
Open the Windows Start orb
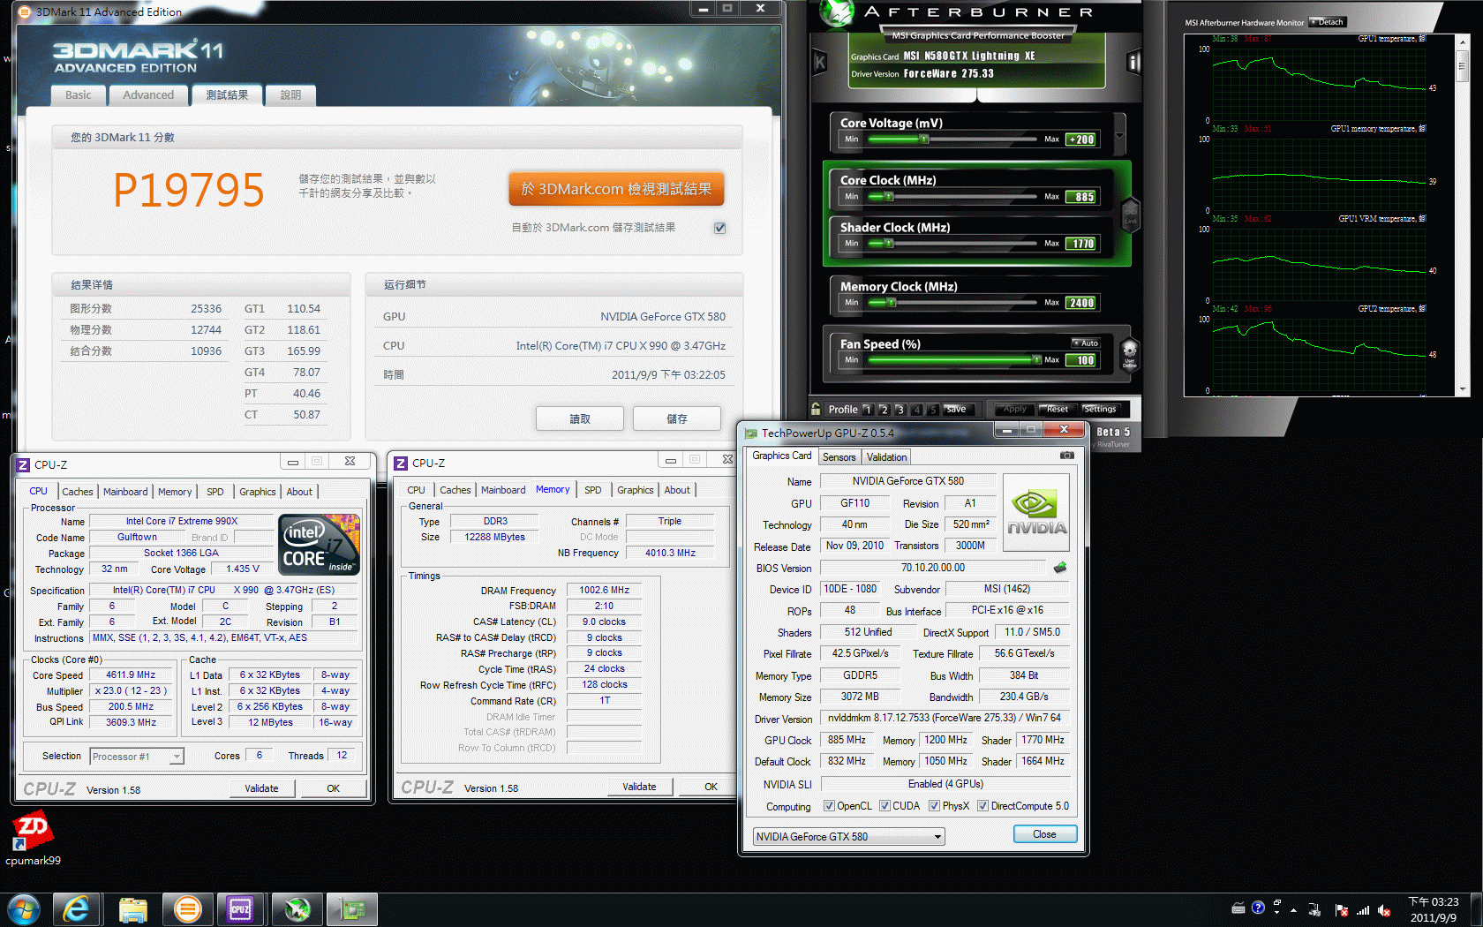[x=23, y=908]
